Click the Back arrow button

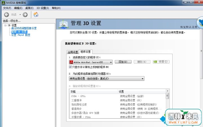6,15
